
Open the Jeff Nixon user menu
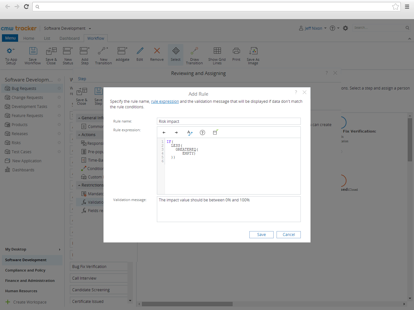pyautogui.click(x=313, y=28)
